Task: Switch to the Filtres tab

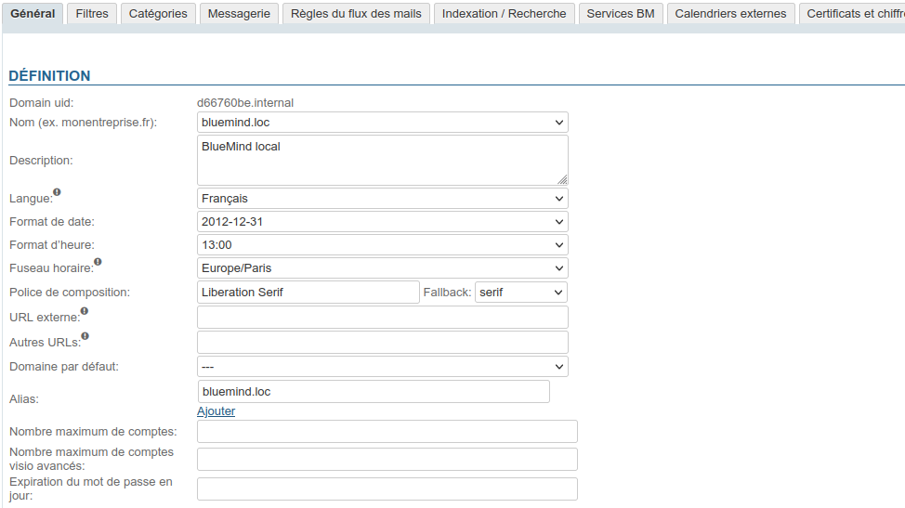Action: point(92,14)
